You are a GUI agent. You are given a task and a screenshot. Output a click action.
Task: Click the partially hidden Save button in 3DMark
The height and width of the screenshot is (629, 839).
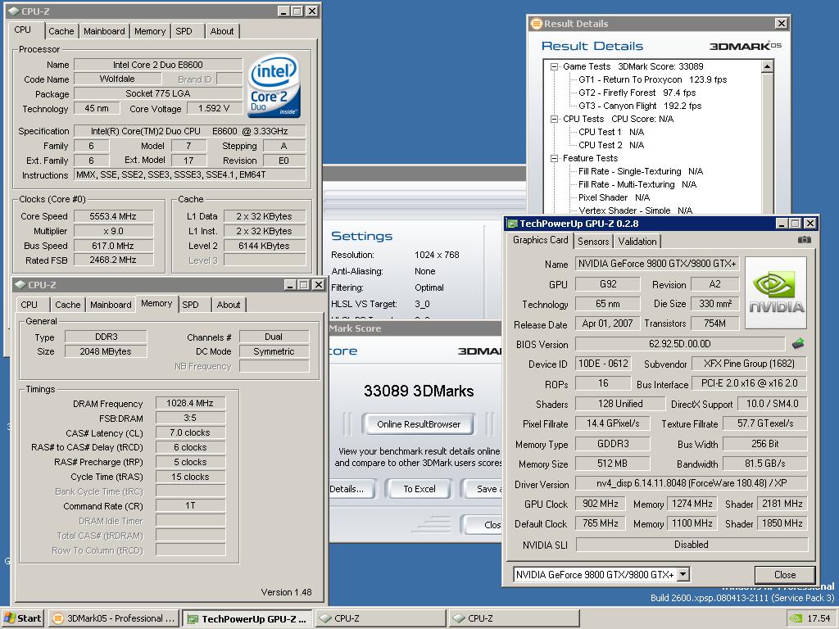click(x=483, y=489)
